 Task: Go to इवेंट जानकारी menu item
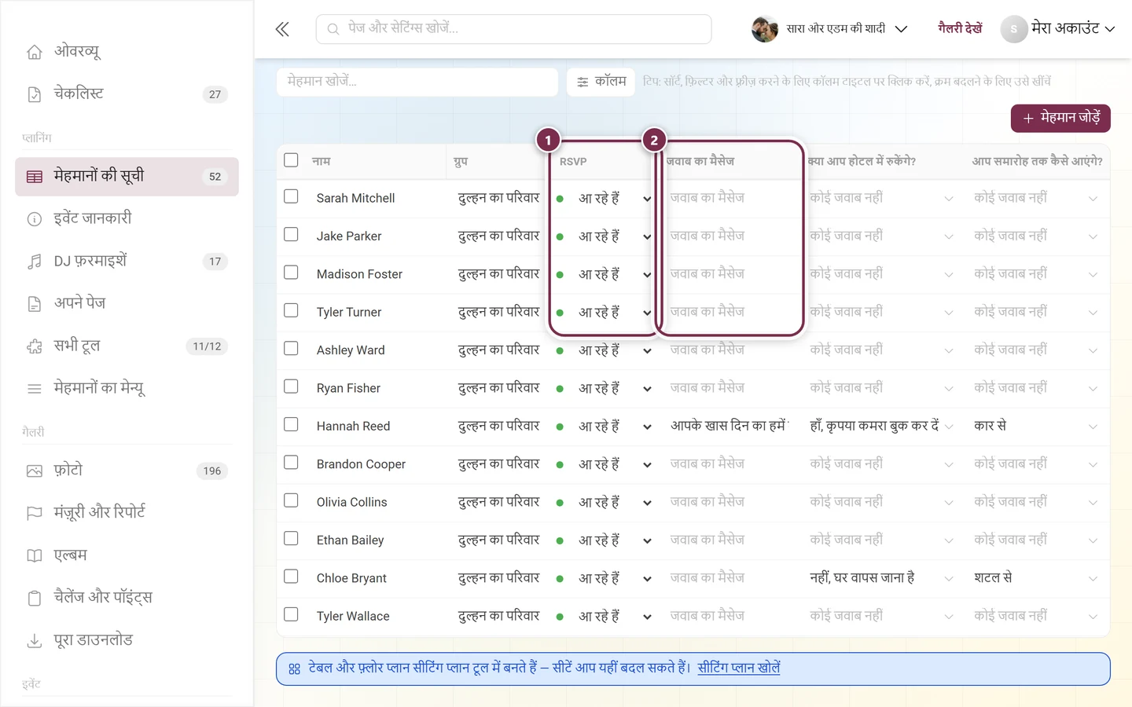127,219
